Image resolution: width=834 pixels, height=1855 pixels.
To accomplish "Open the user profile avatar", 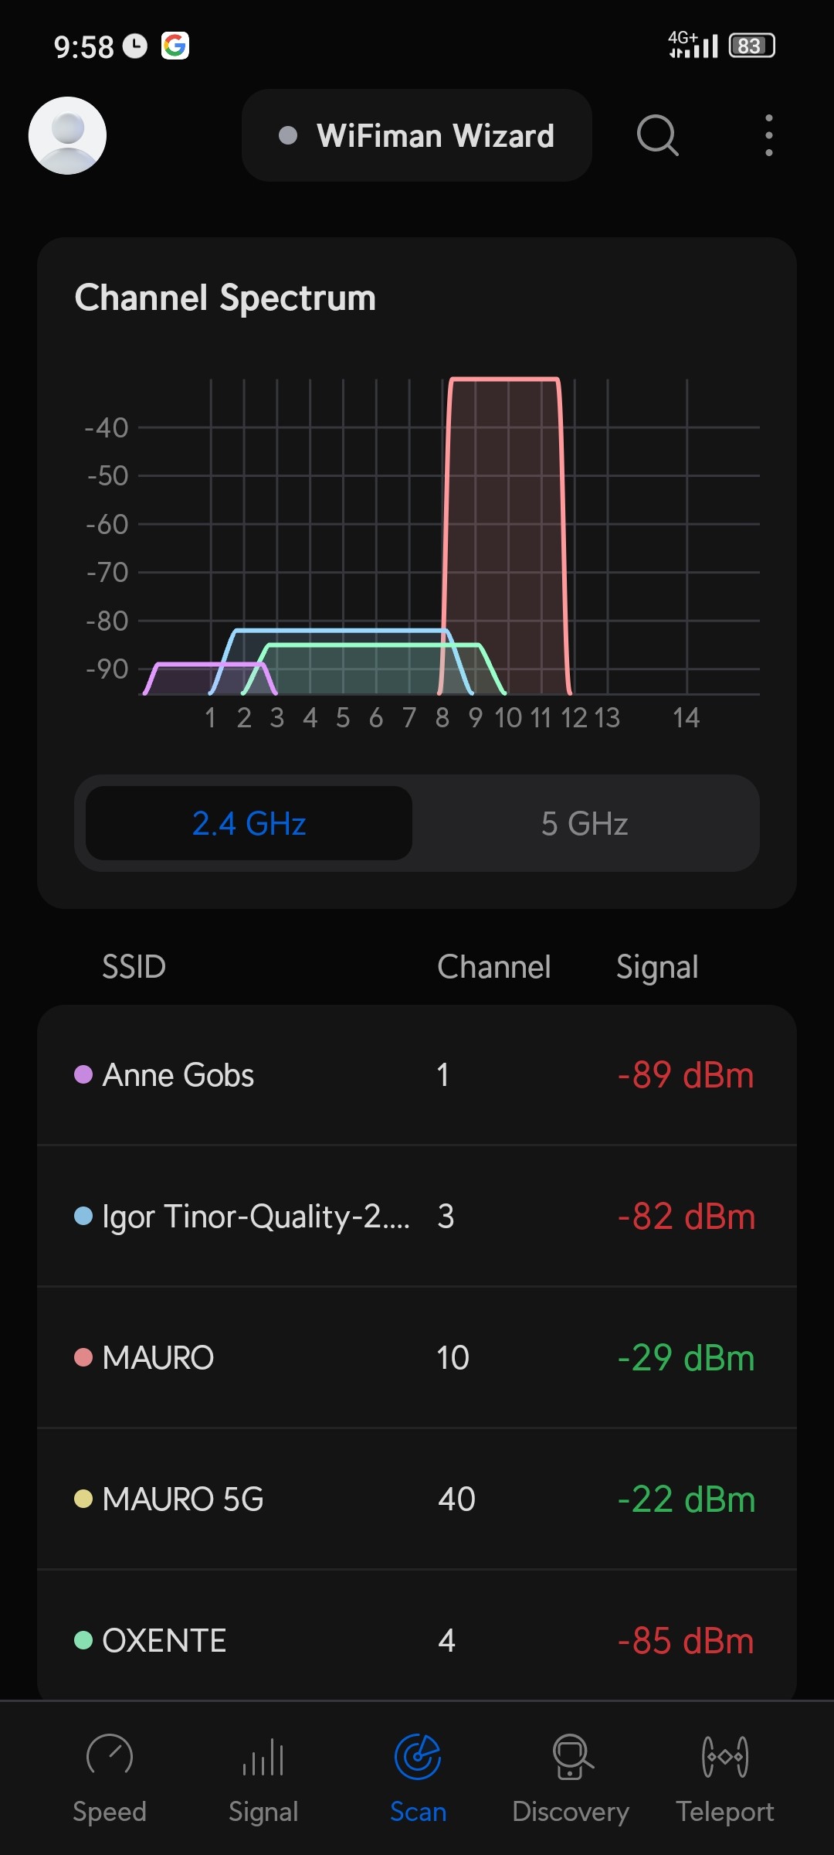I will pos(67,135).
